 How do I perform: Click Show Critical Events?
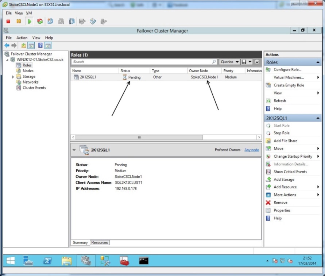[x=290, y=172]
